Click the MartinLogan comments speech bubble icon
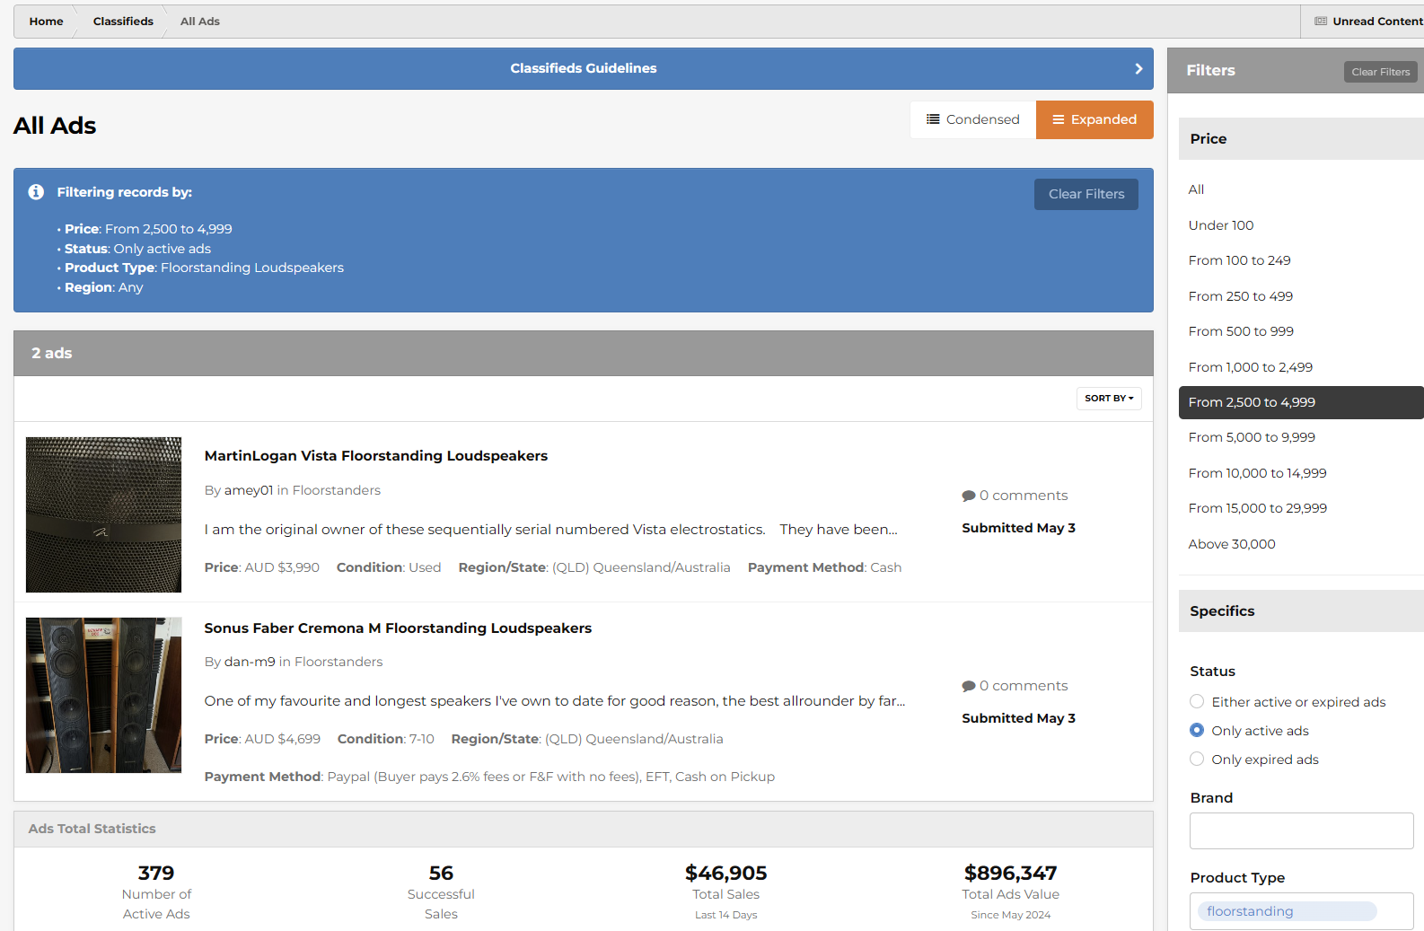The height and width of the screenshot is (931, 1424). pyautogui.click(x=969, y=496)
